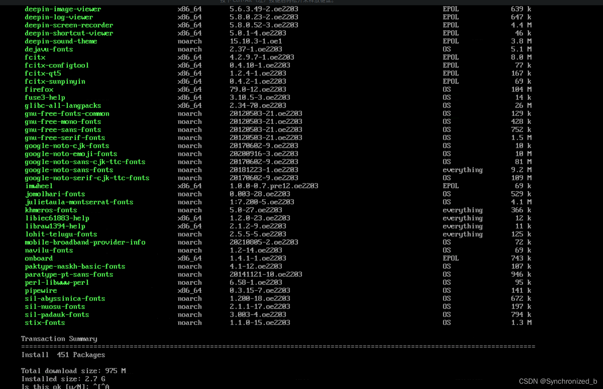Click fcitx size value 8.0 M
The image size is (603, 389).
(x=521, y=57)
